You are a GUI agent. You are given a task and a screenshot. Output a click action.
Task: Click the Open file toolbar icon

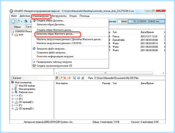(18, 21)
